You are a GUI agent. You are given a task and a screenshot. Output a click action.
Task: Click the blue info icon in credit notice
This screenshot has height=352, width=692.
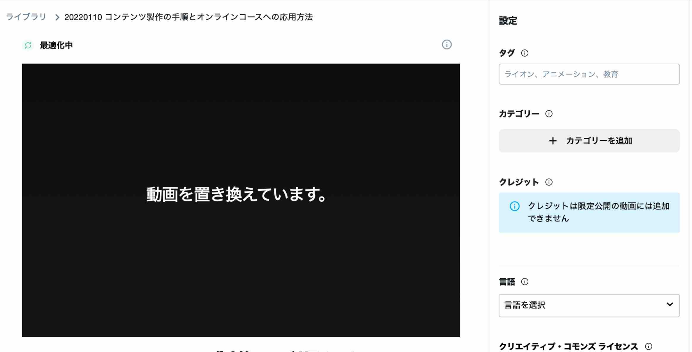515,206
